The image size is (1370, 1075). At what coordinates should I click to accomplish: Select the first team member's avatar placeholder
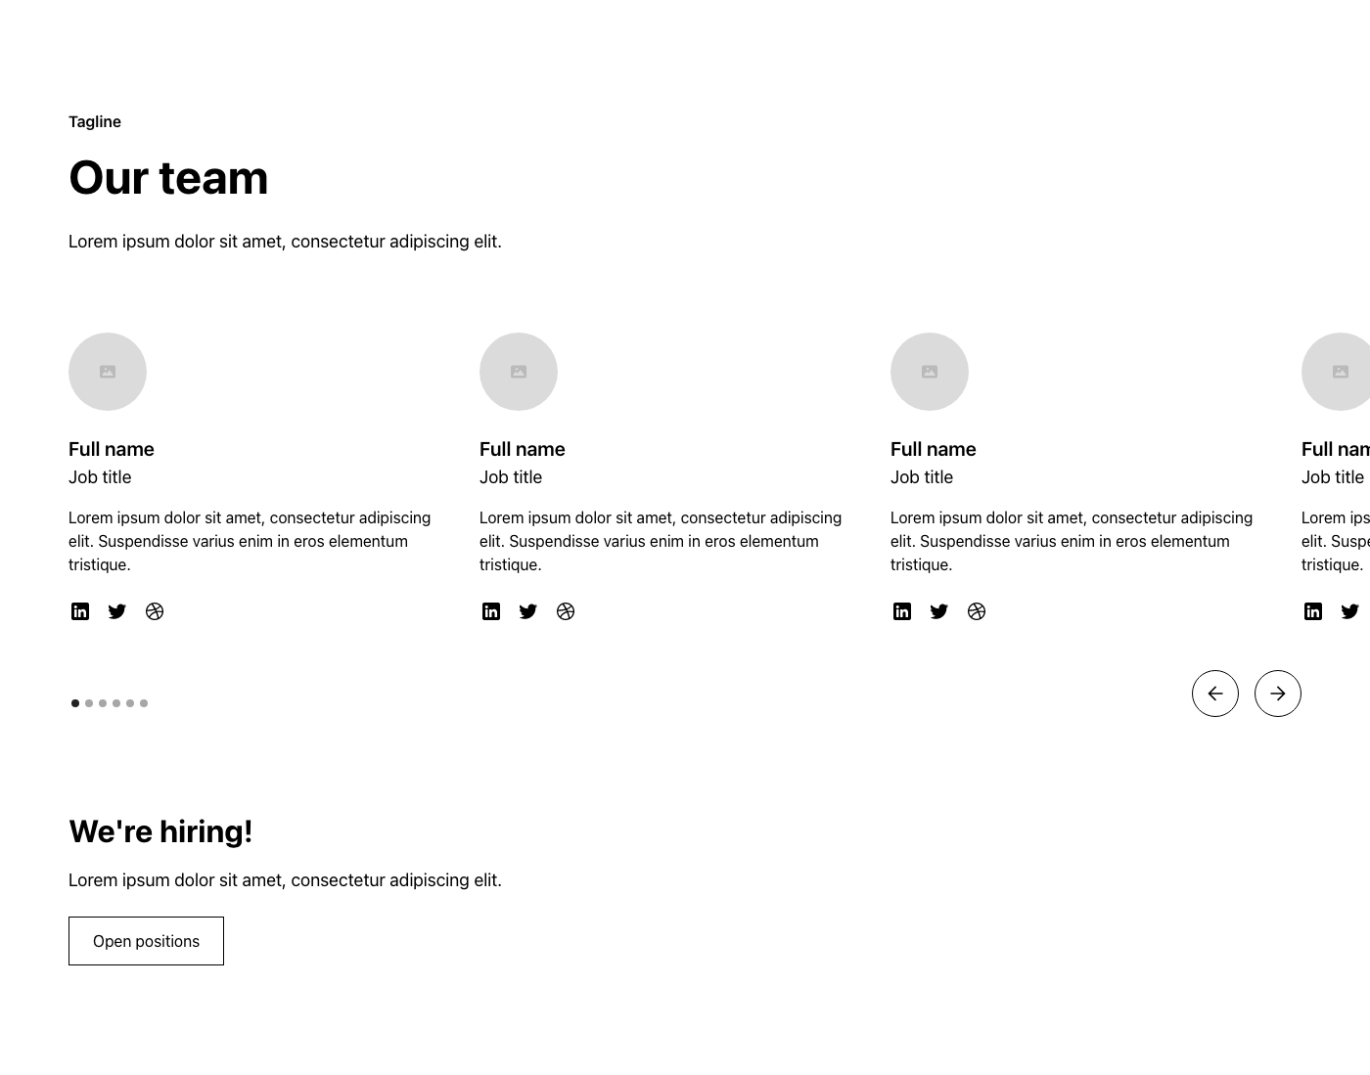coord(108,372)
